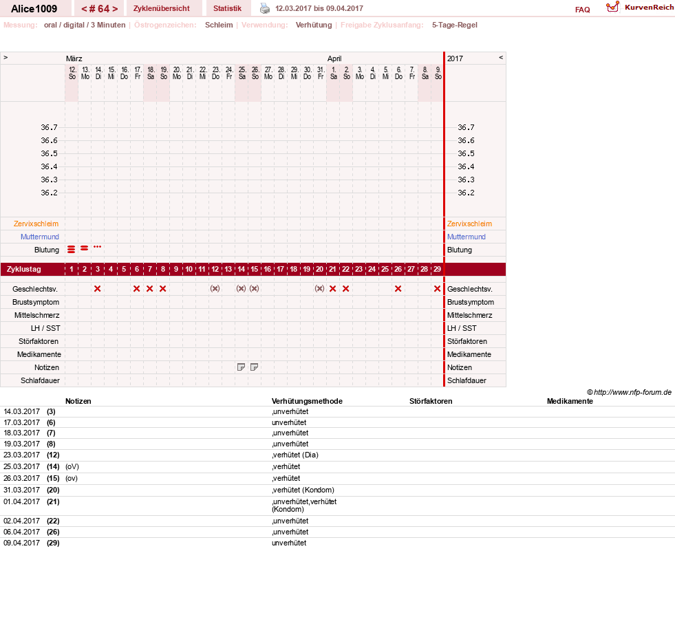
Task: Open the note icon on cycle day 14
Action: point(241,367)
